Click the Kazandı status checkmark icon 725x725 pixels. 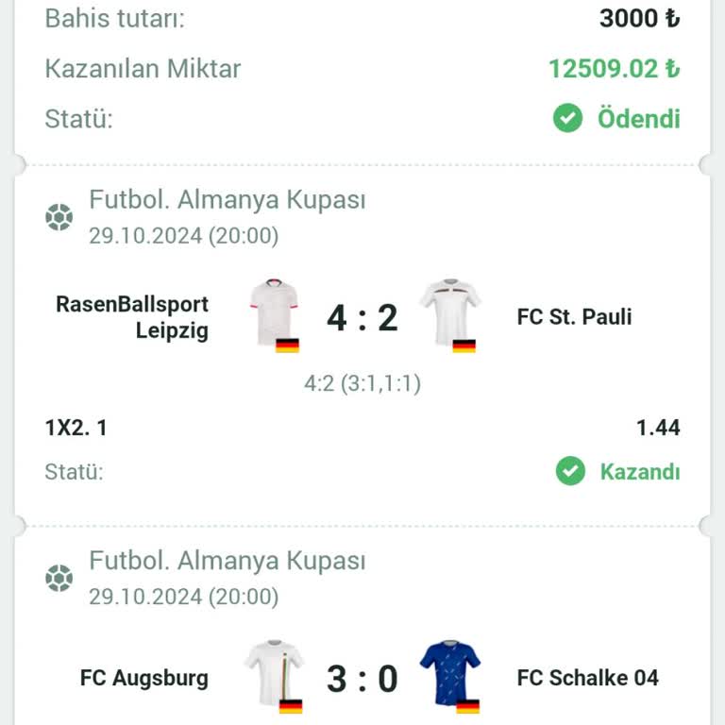click(x=570, y=471)
